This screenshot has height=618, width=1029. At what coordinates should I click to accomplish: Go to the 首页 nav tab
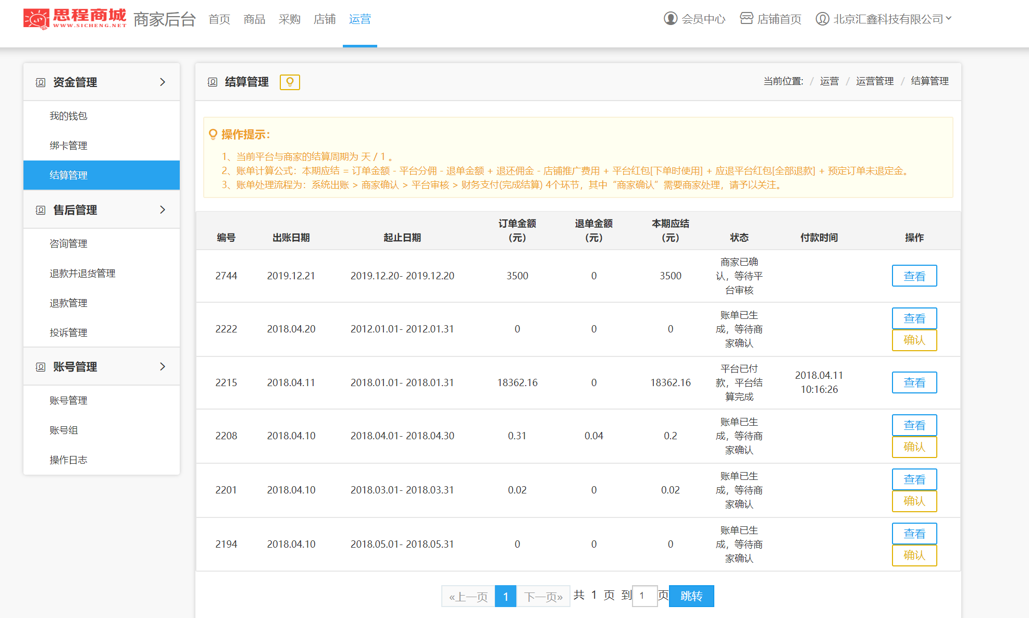click(x=219, y=19)
